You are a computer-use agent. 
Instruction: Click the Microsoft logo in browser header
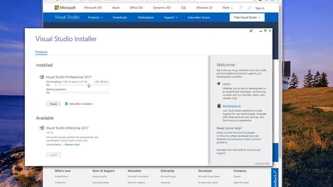click(65, 8)
